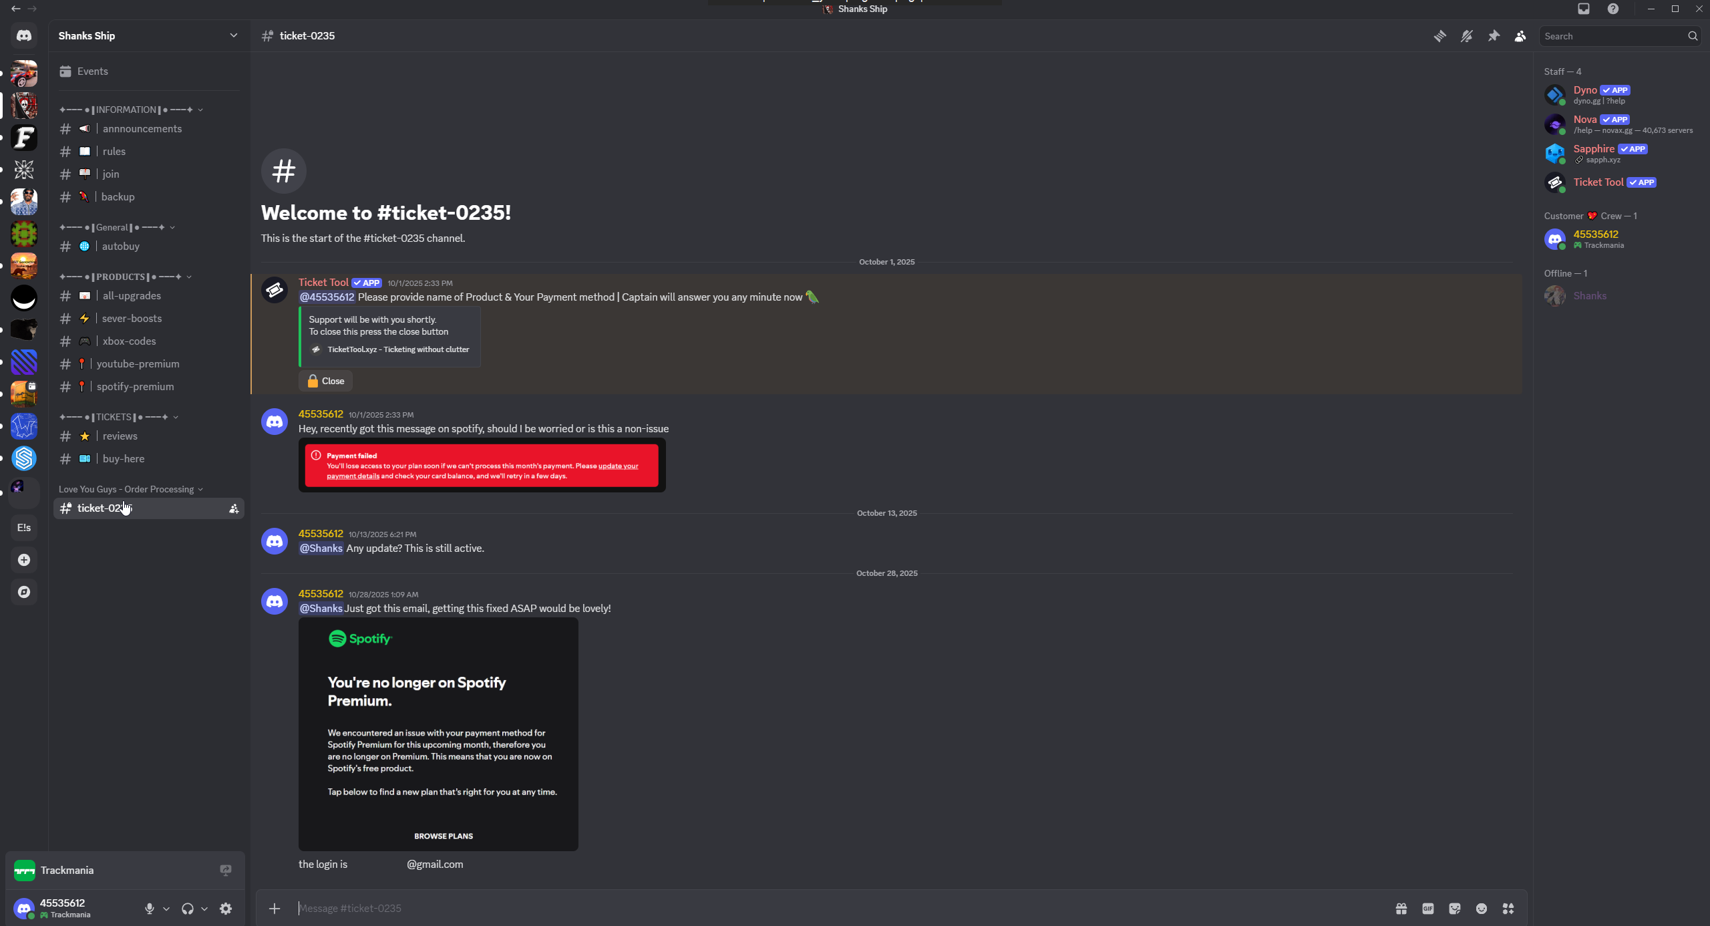The width and height of the screenshot is (1710, 926).
Task: Expand the Shanks Ship server dropdown
Action: coord(233,35)
